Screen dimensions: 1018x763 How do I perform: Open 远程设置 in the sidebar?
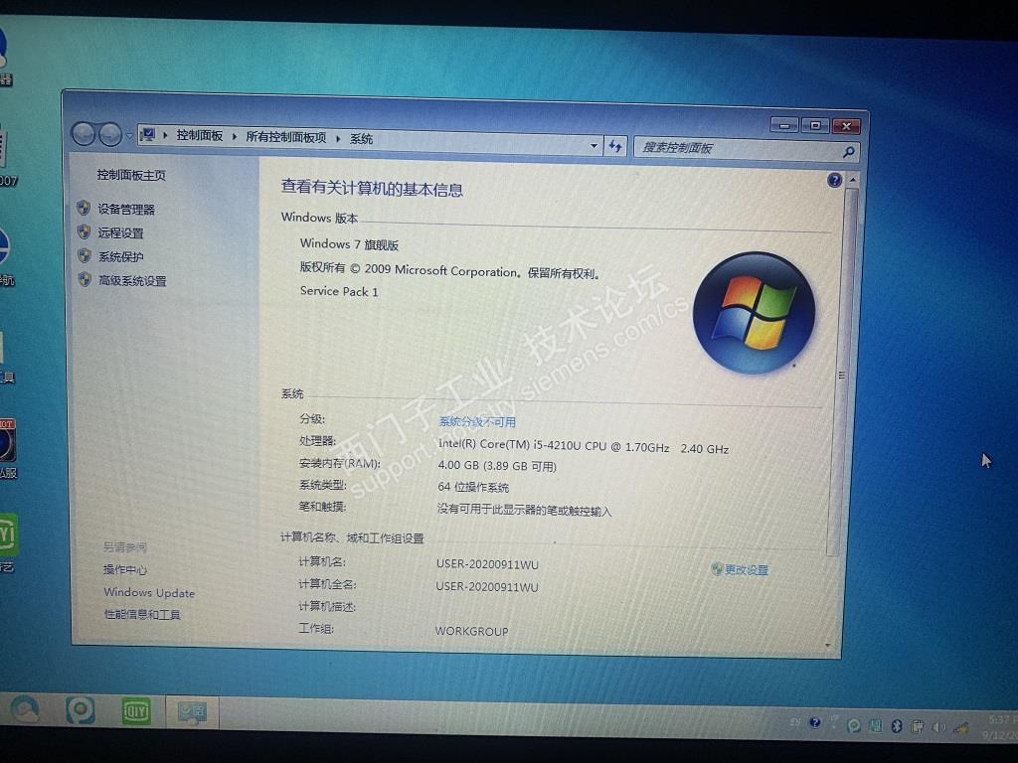click(120, 232)
